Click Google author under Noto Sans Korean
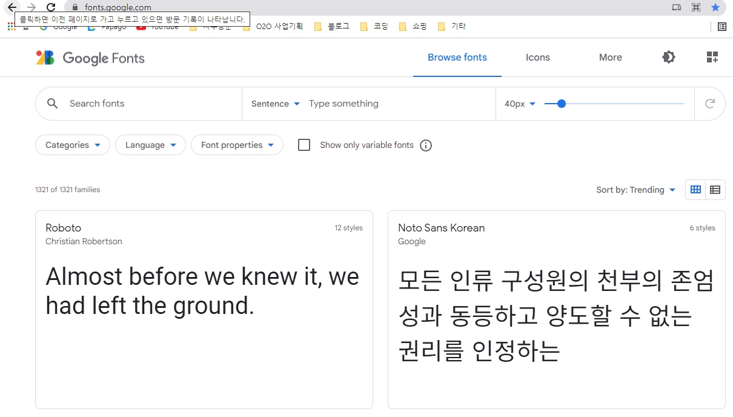The height and width of the screenshot is (417, 733). click(412, 241)
